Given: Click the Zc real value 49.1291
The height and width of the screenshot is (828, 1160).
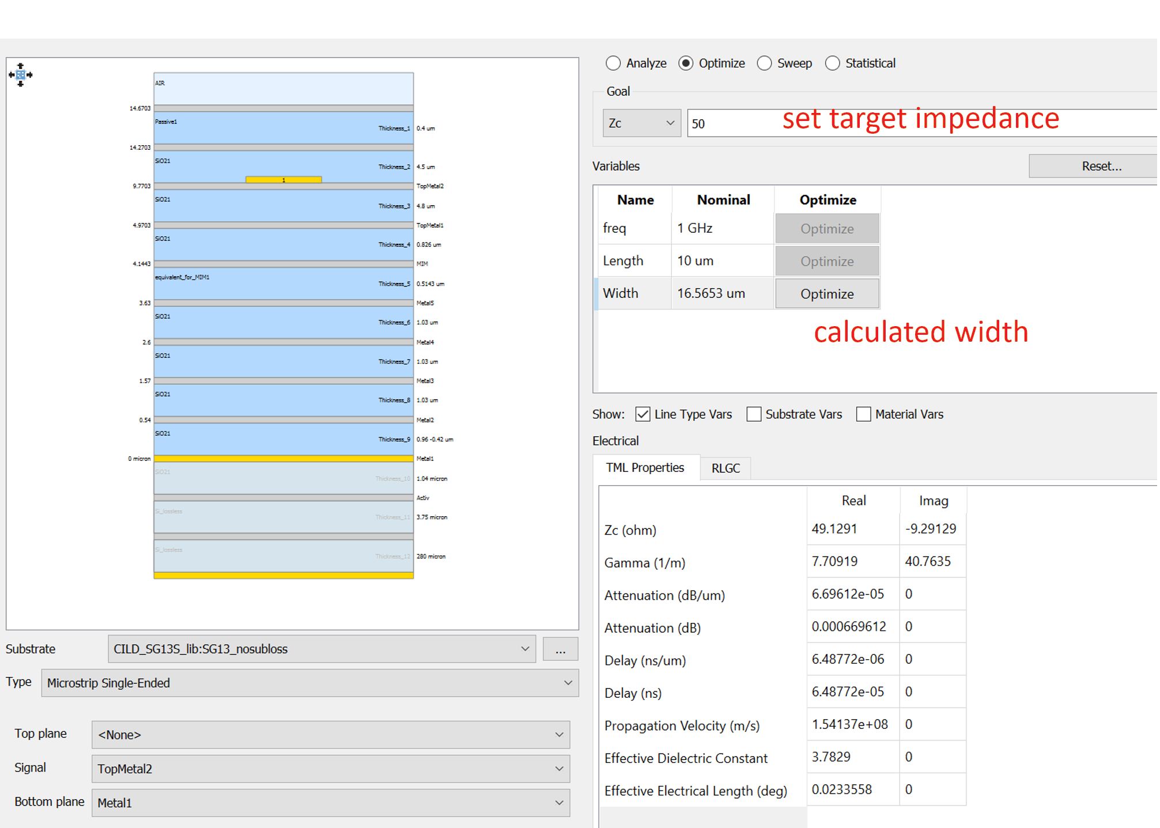Looking at the screenshot, I should pos(853,529).
